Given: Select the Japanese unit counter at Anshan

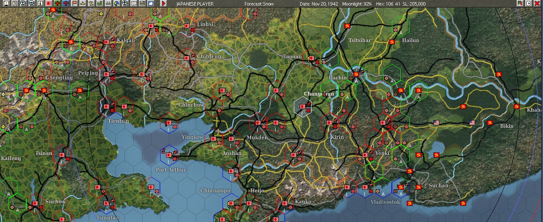Looking at the screenshot, I should [x=231, y=139].
